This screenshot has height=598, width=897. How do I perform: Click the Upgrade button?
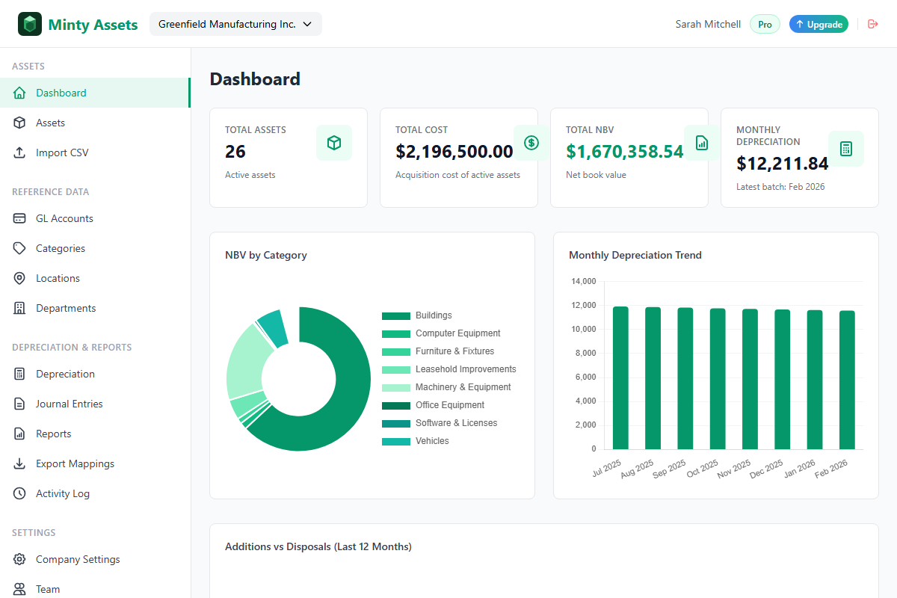(x=819, y=24)
